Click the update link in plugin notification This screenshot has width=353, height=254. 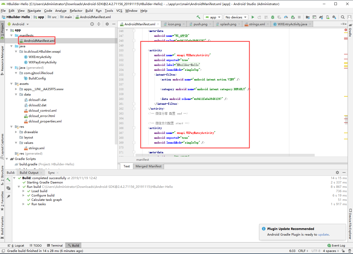(x=323, y=235)
